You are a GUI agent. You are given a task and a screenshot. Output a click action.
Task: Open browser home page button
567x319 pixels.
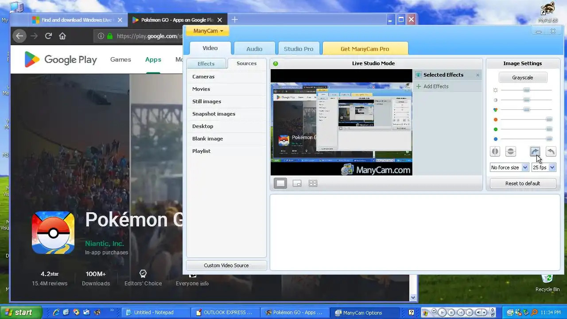point(62,36)
